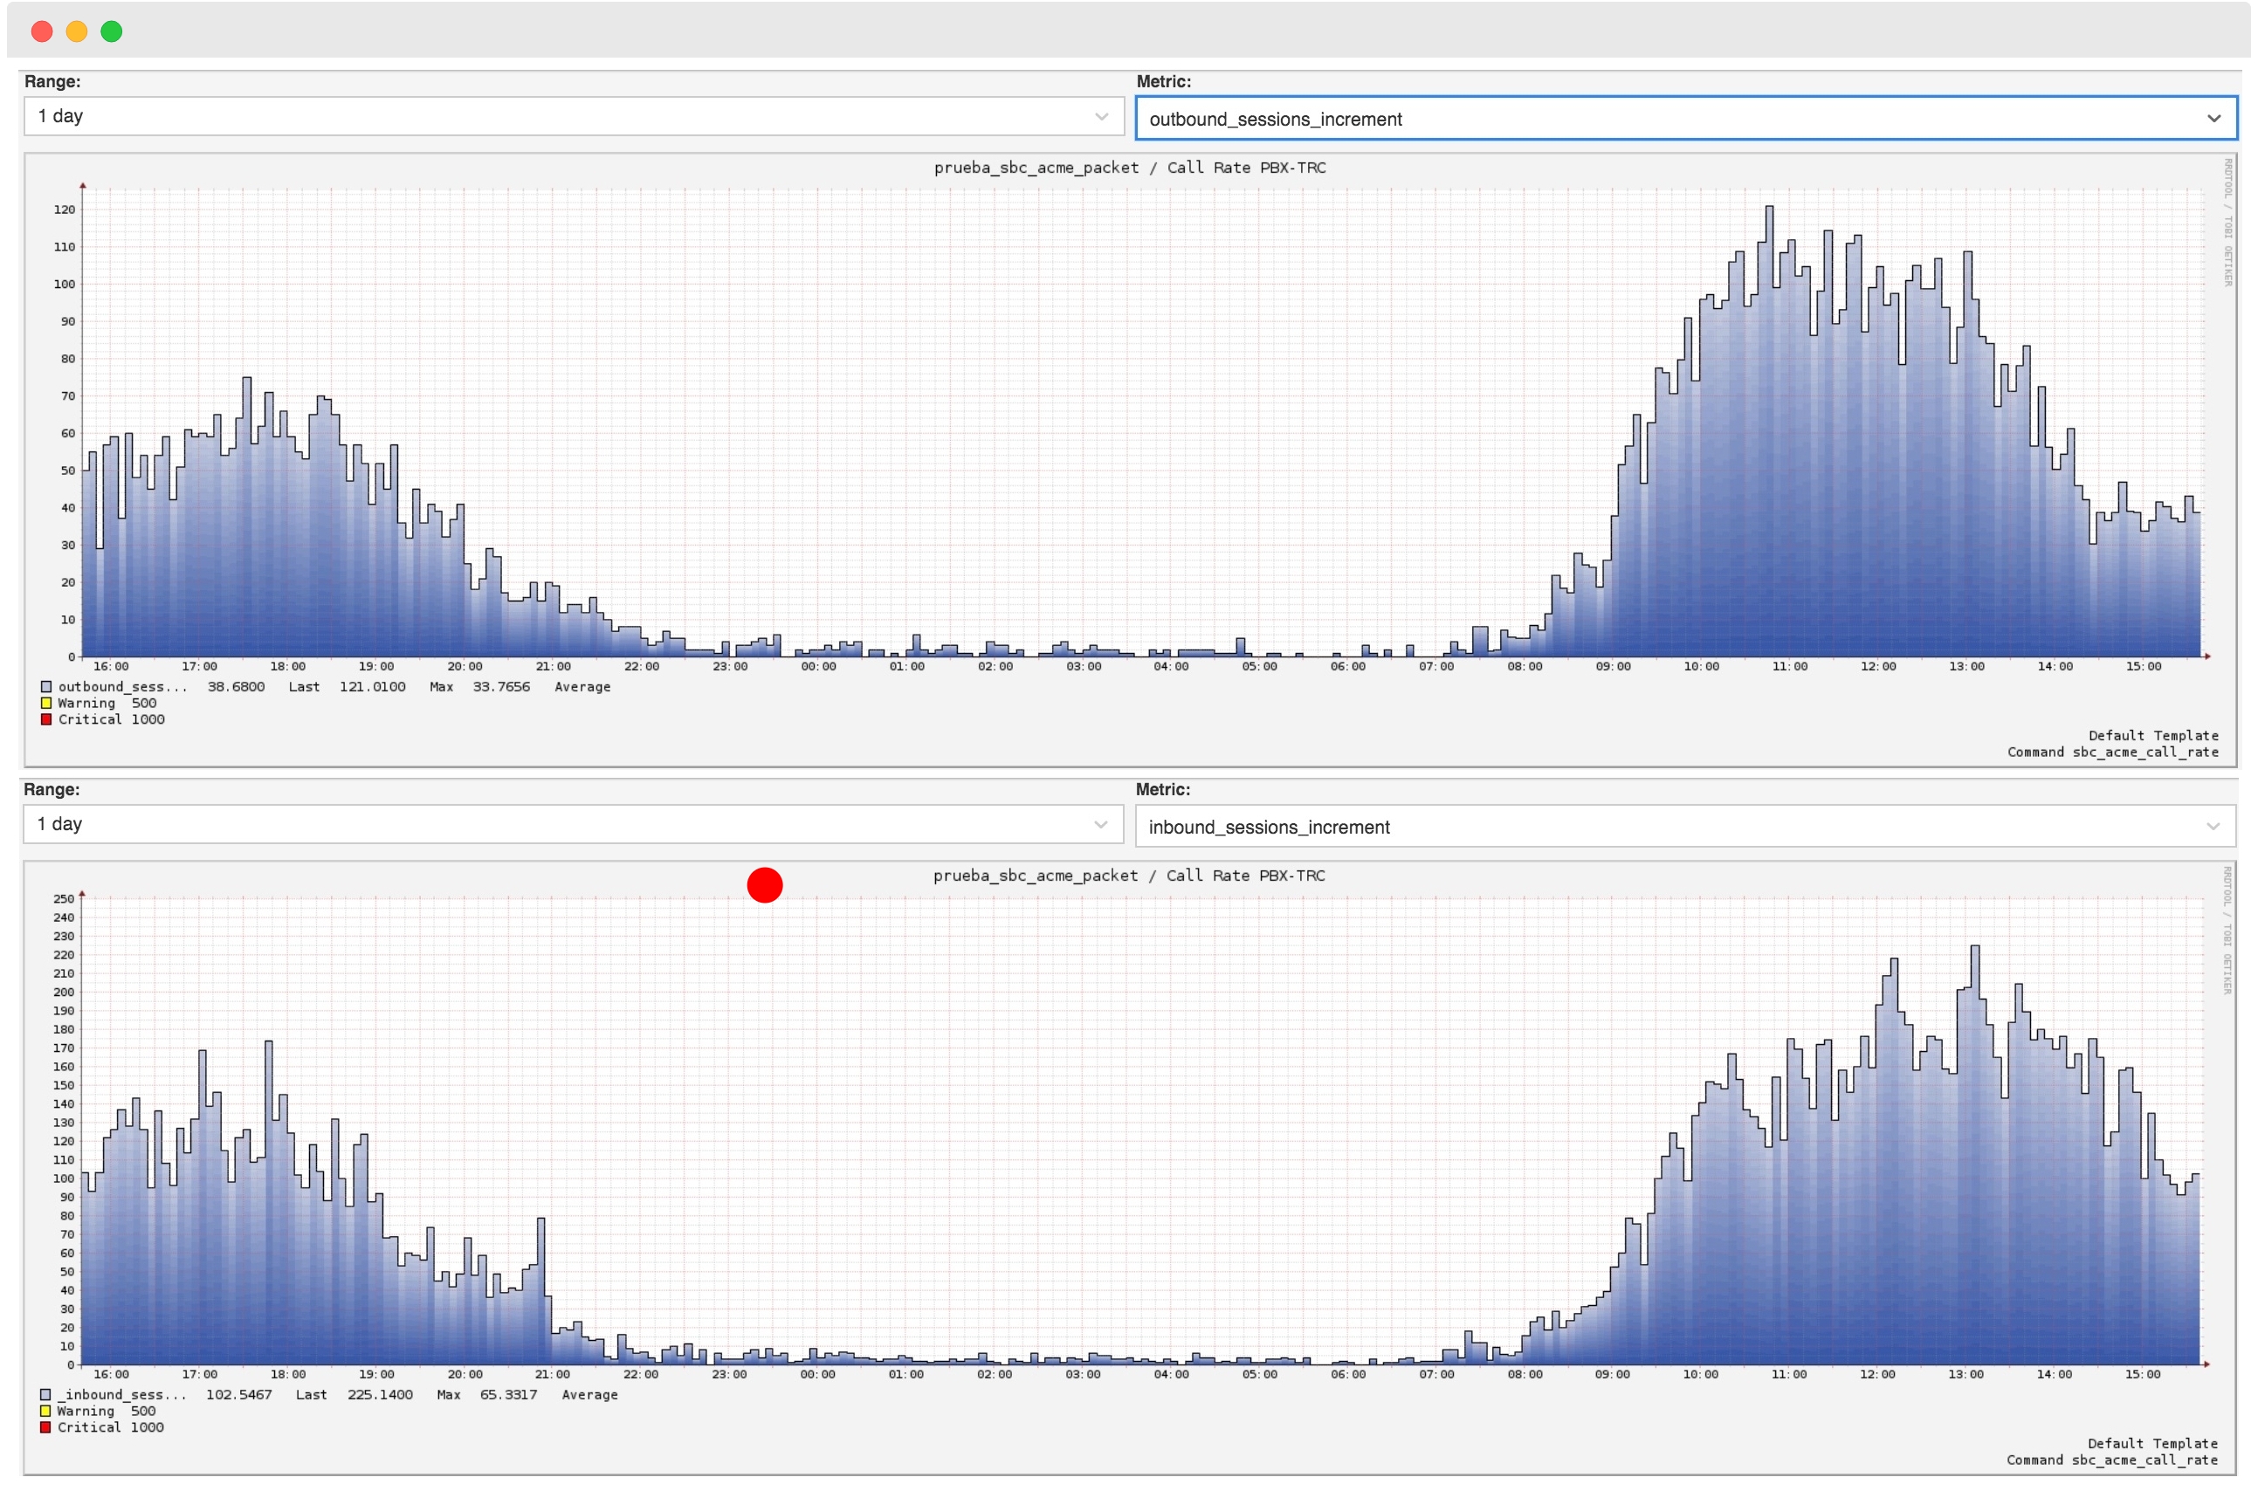Click the chevron arrow of the outbound metric selector

click(x=2213, y=119)
